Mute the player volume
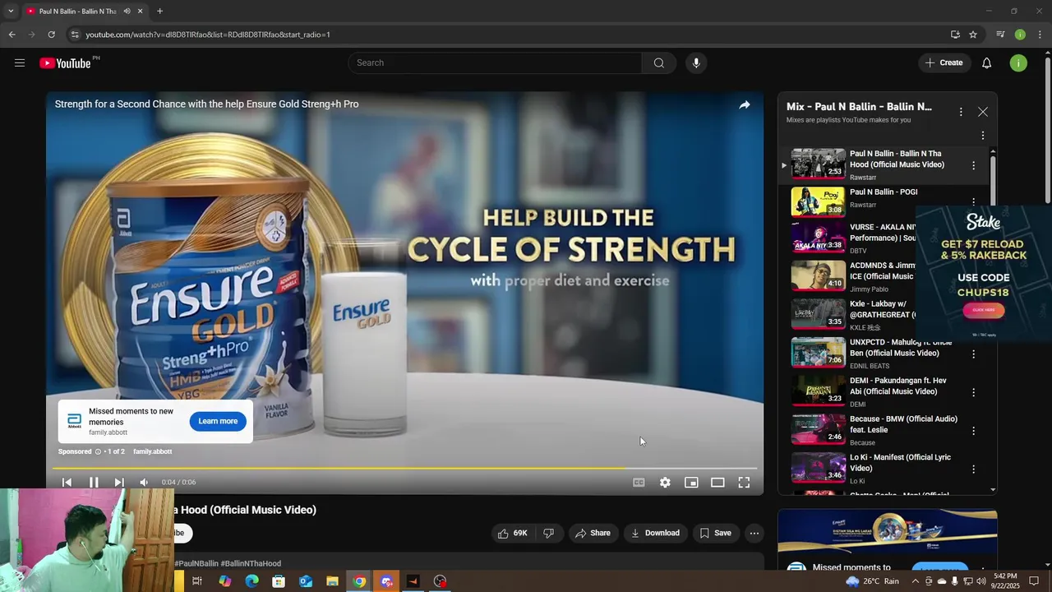 pos(144,483)
